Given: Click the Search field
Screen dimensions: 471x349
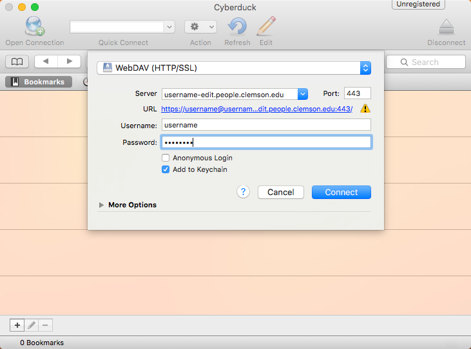Looking at the screenshot, I should click(426, 62).
